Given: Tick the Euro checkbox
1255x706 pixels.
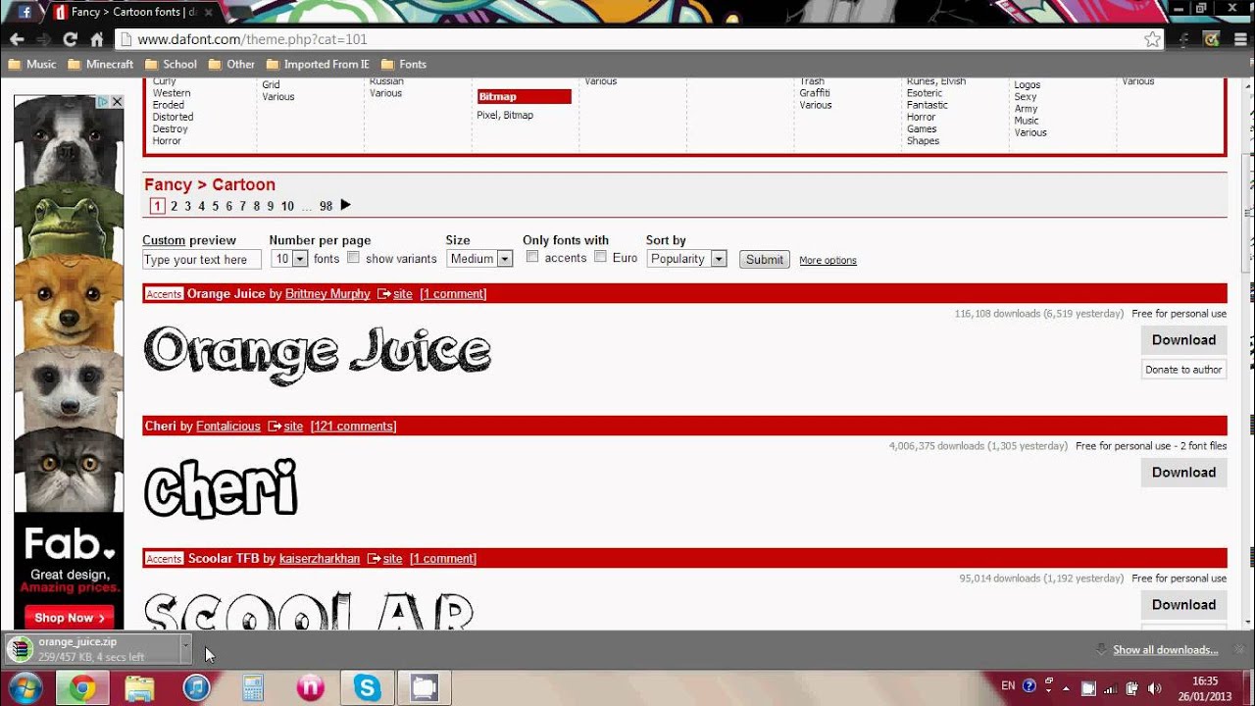Looking at the screenshot, I should tap(600, 257).
